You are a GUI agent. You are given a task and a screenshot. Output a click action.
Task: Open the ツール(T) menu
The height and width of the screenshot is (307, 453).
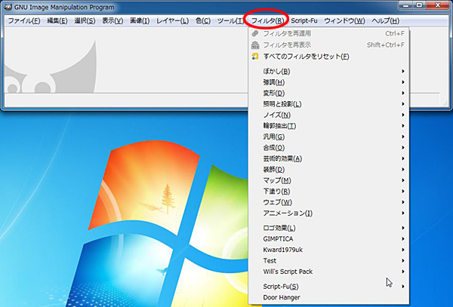(x=230, y=21)
